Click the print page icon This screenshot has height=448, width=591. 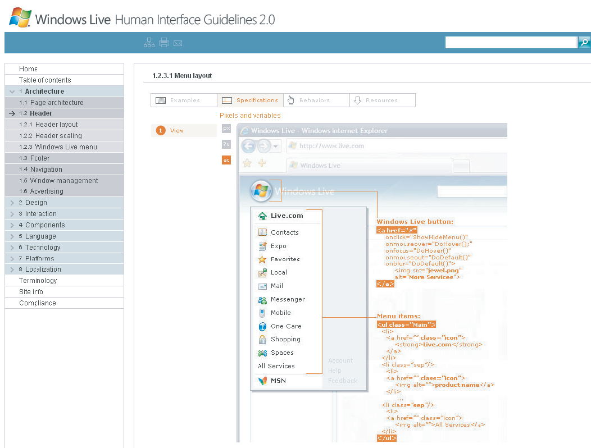click(163, 43)
